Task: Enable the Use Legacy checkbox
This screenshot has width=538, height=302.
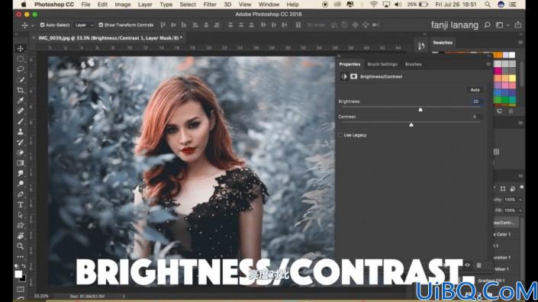Action: [x=340, y=135]
